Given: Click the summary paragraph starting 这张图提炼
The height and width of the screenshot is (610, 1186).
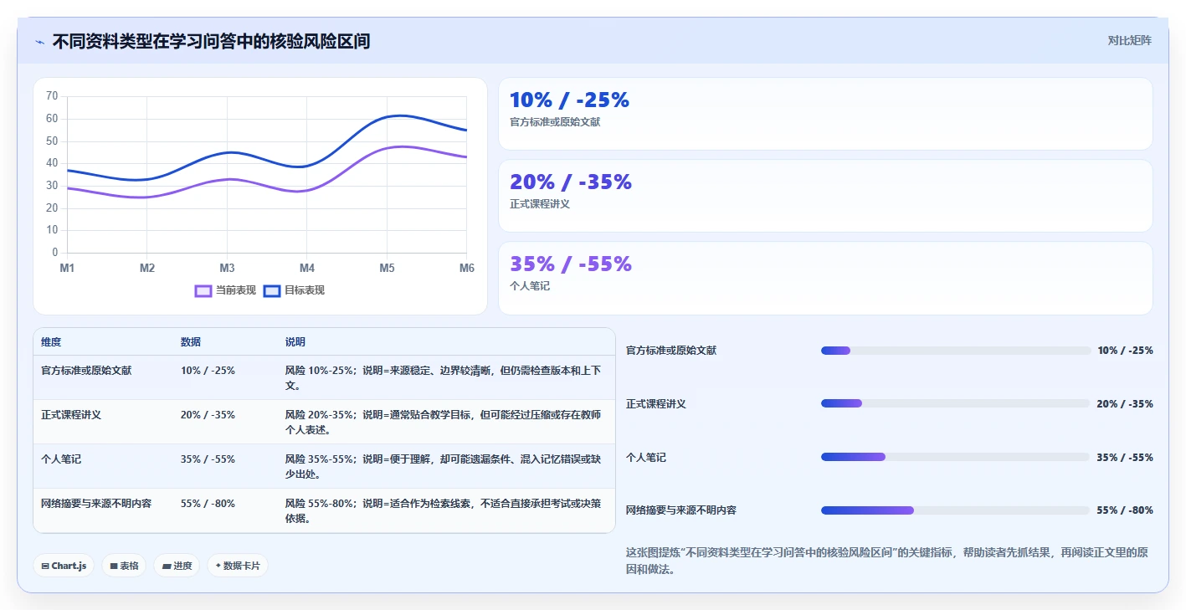Looking at the screenshot, I should pos(889,561).
